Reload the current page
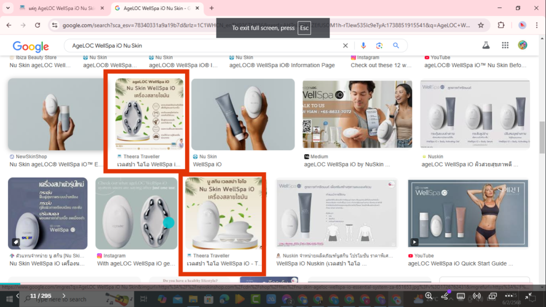This screenshot has width=546, height=307. tap(37, 25)
